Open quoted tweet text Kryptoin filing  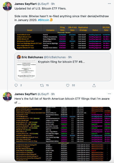pyautogui.click(x=61, y=62)
